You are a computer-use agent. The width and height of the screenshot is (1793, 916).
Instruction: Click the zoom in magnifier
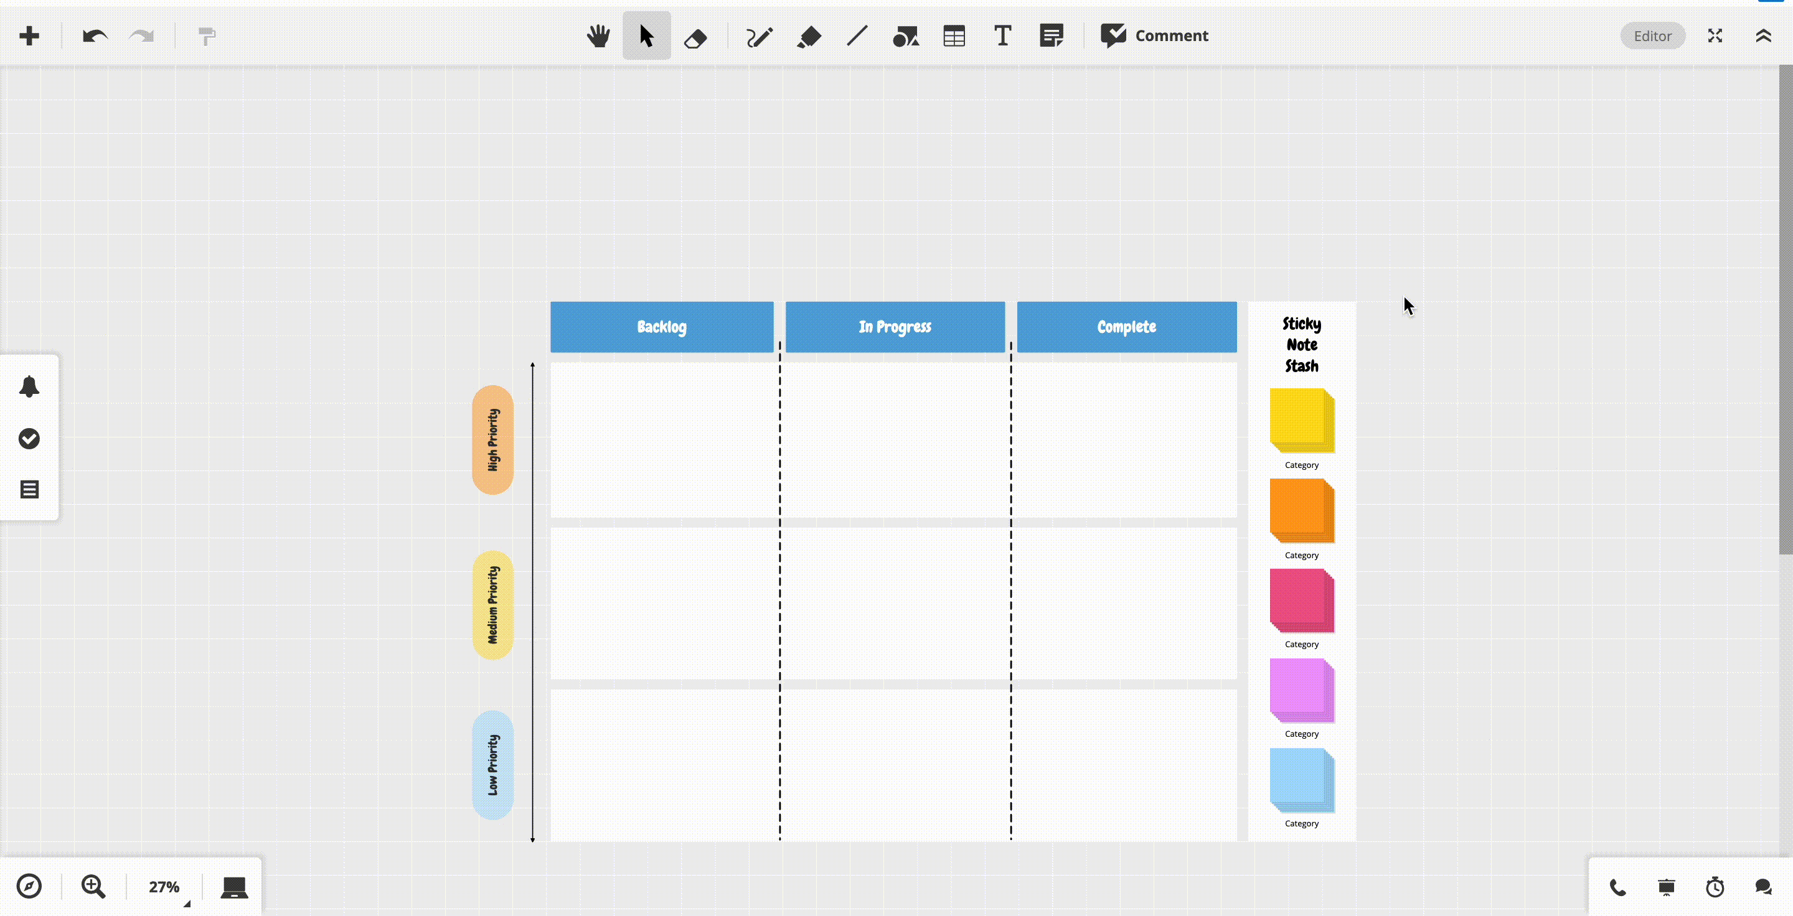pyautogui.click(x=93, y=887)
